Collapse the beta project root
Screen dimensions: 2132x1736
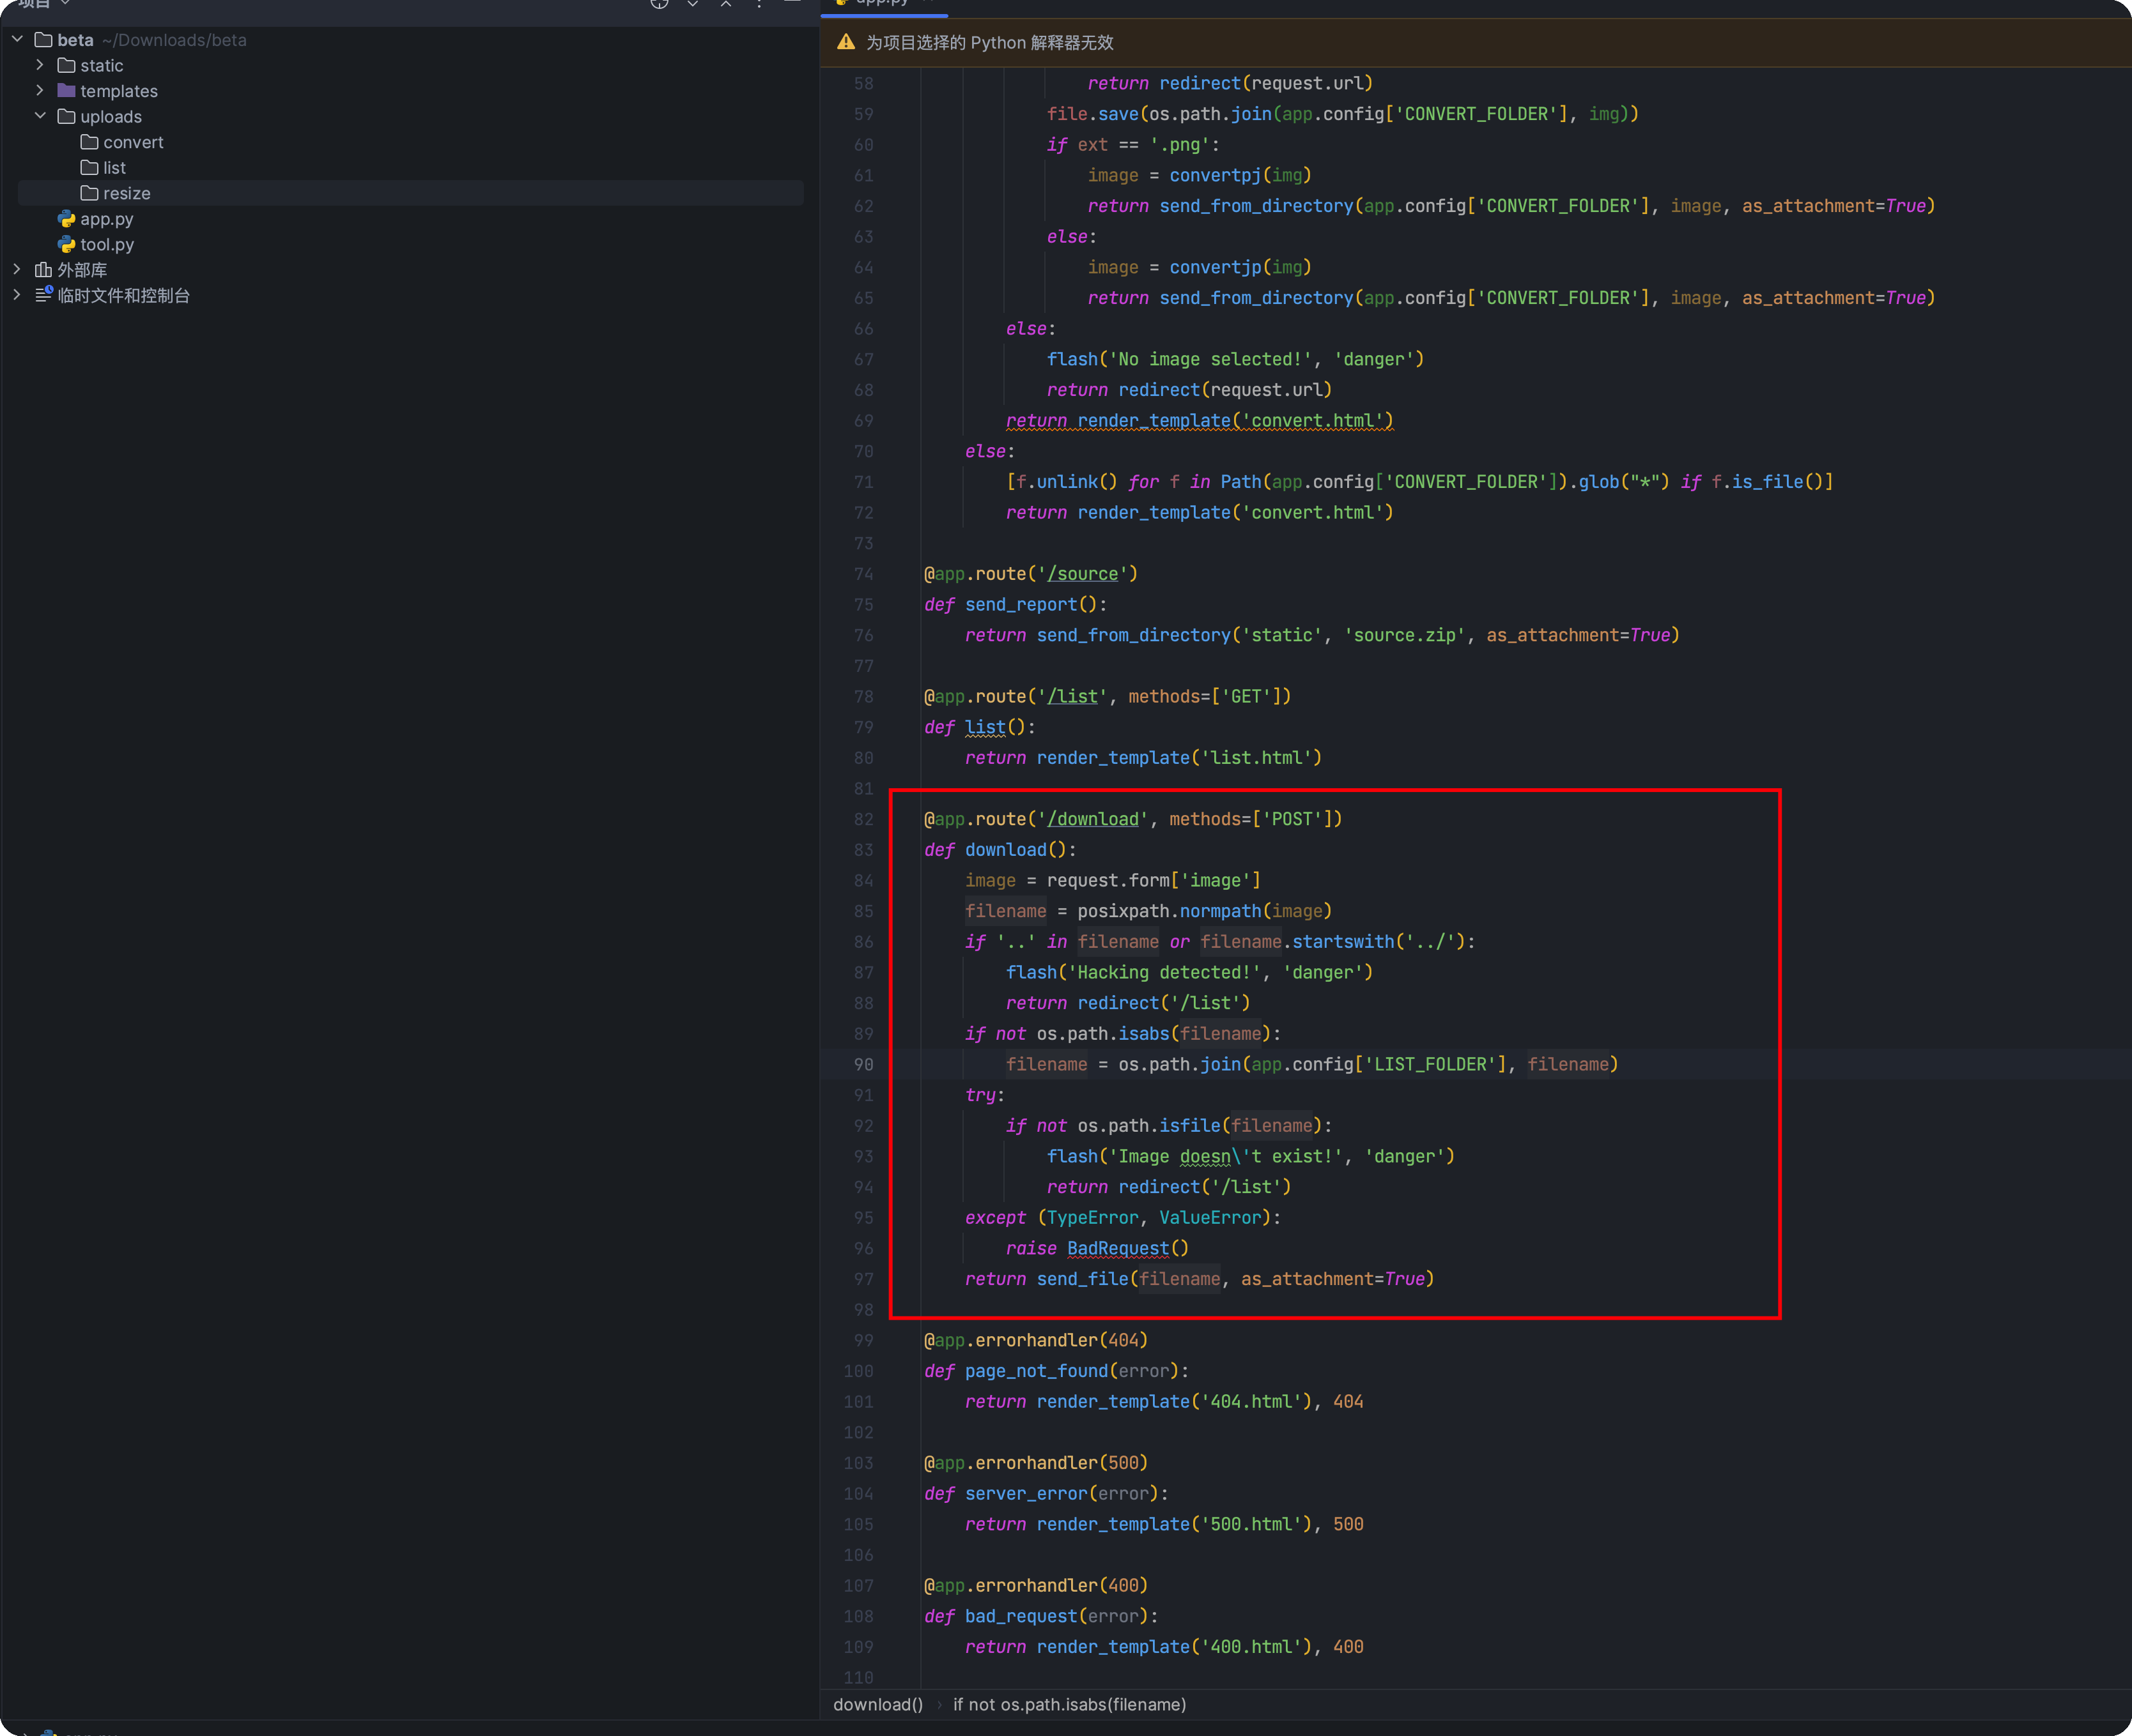coord(17,40)
